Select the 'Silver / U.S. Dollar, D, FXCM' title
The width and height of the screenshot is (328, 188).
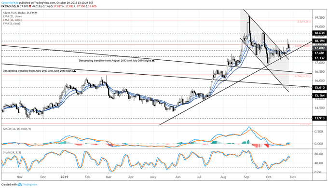point(20,13)
